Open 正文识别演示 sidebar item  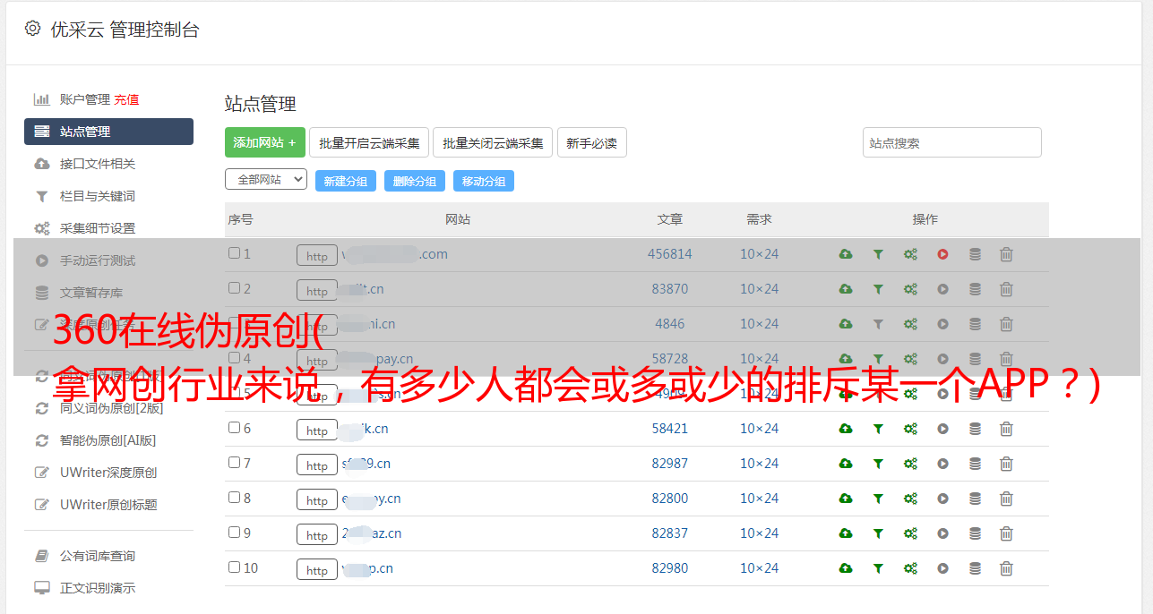98,588
